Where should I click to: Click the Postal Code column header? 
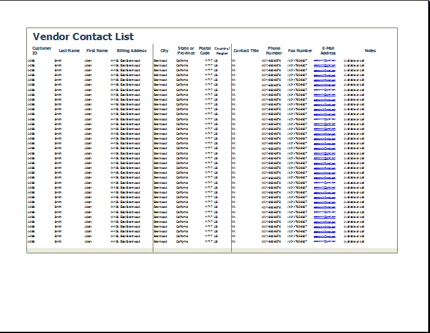pyautogui.click(x=205, y=50)
